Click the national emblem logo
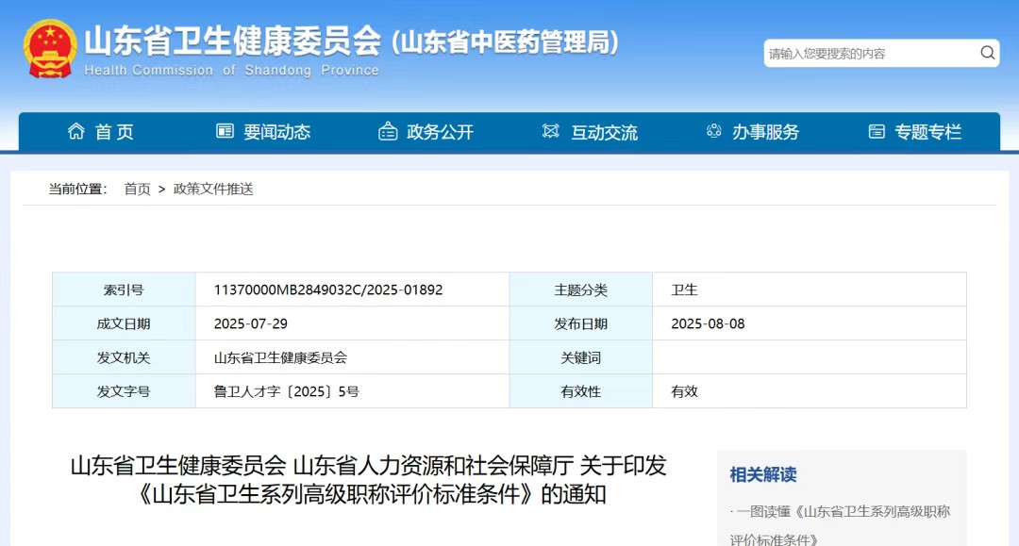The image size is (1019, 546). [50, 49]
